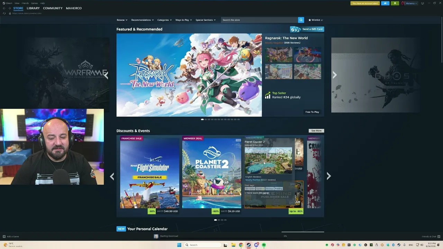Open the Windows Start menu
The image size is (443, 249).
click(179, 245)
